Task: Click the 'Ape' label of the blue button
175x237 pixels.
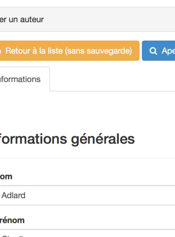Action: pos(168,51)
